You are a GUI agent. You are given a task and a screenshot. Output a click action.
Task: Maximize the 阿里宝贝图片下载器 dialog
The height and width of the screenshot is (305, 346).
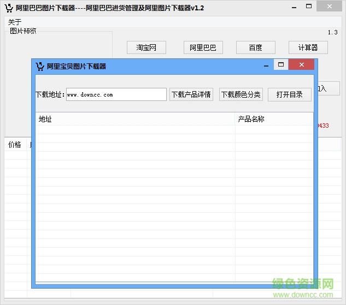(281, 65)
